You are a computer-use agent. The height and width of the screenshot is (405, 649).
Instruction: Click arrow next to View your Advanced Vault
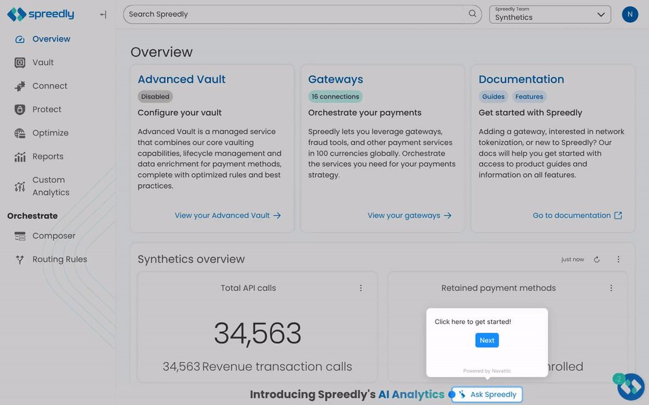277,216
